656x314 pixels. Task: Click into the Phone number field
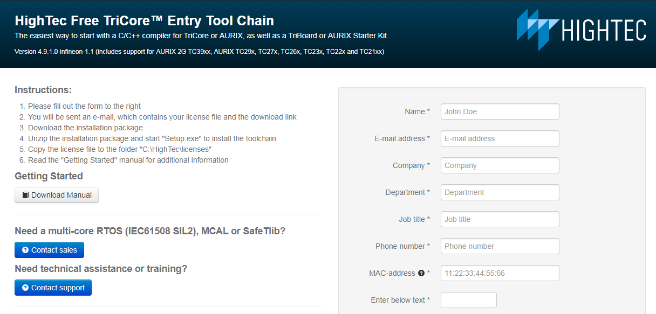click(x=500, y=246)
